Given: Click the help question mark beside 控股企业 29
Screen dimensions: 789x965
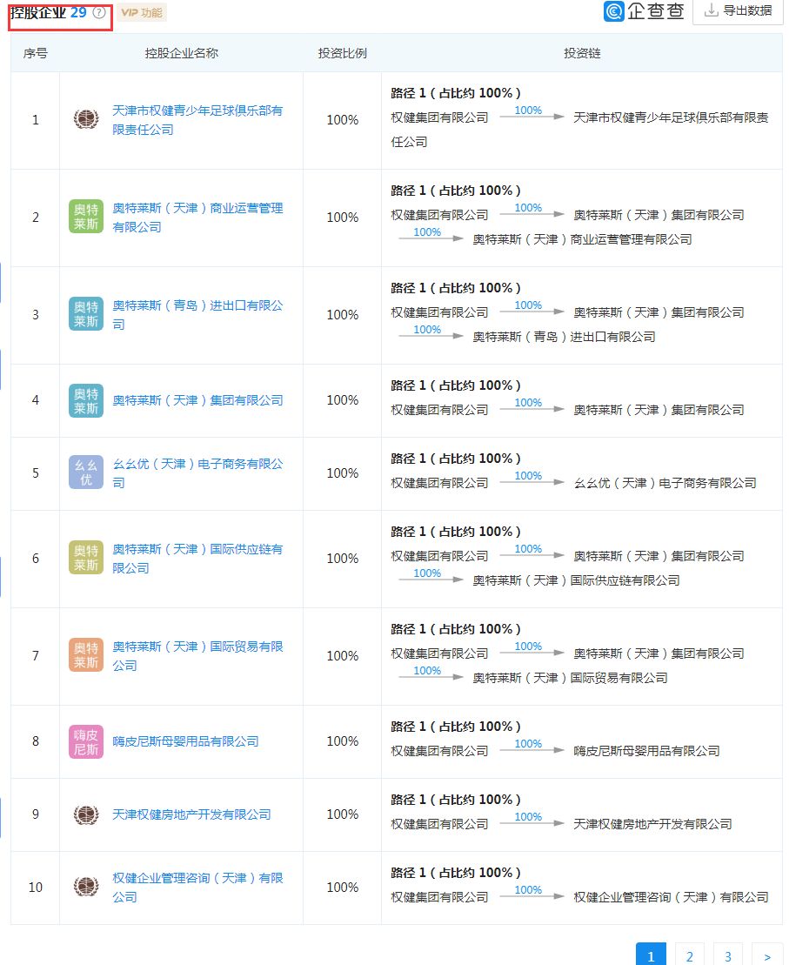Looking at the screenshot, I should (x=98, y=12).
